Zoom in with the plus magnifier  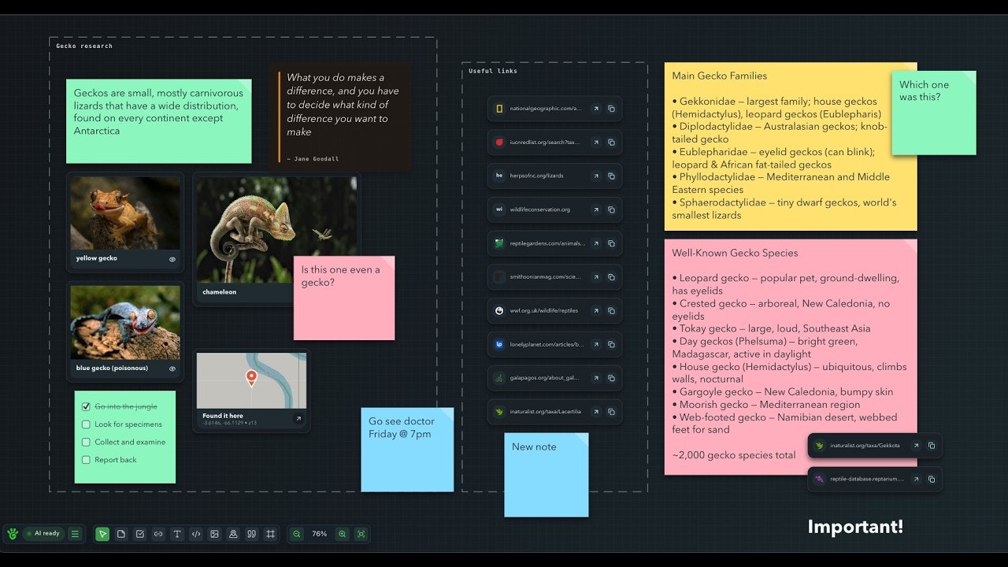pos(342,534)
